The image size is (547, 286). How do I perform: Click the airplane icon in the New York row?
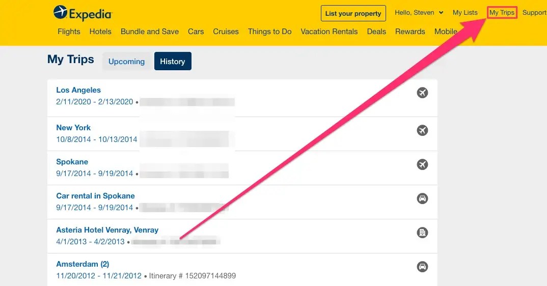[x=422, y=130]
